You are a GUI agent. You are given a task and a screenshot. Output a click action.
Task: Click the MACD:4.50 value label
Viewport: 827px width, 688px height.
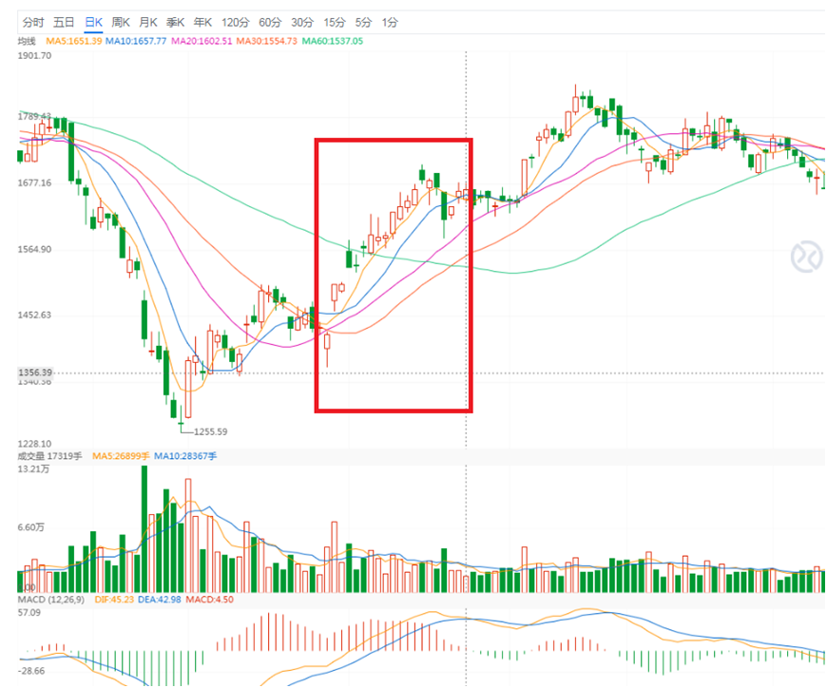tap(209, 600)
